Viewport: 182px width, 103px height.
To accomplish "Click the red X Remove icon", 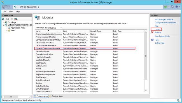I will coord(152,32).
